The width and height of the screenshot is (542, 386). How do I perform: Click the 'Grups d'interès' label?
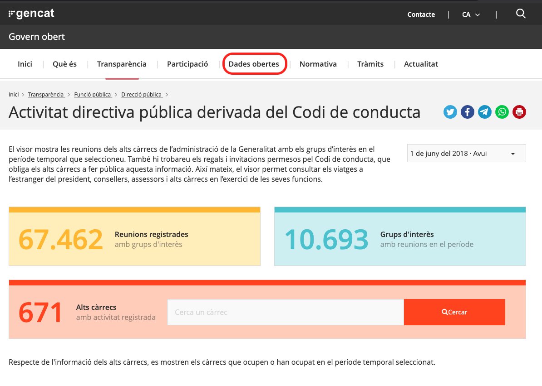point(407,234)
